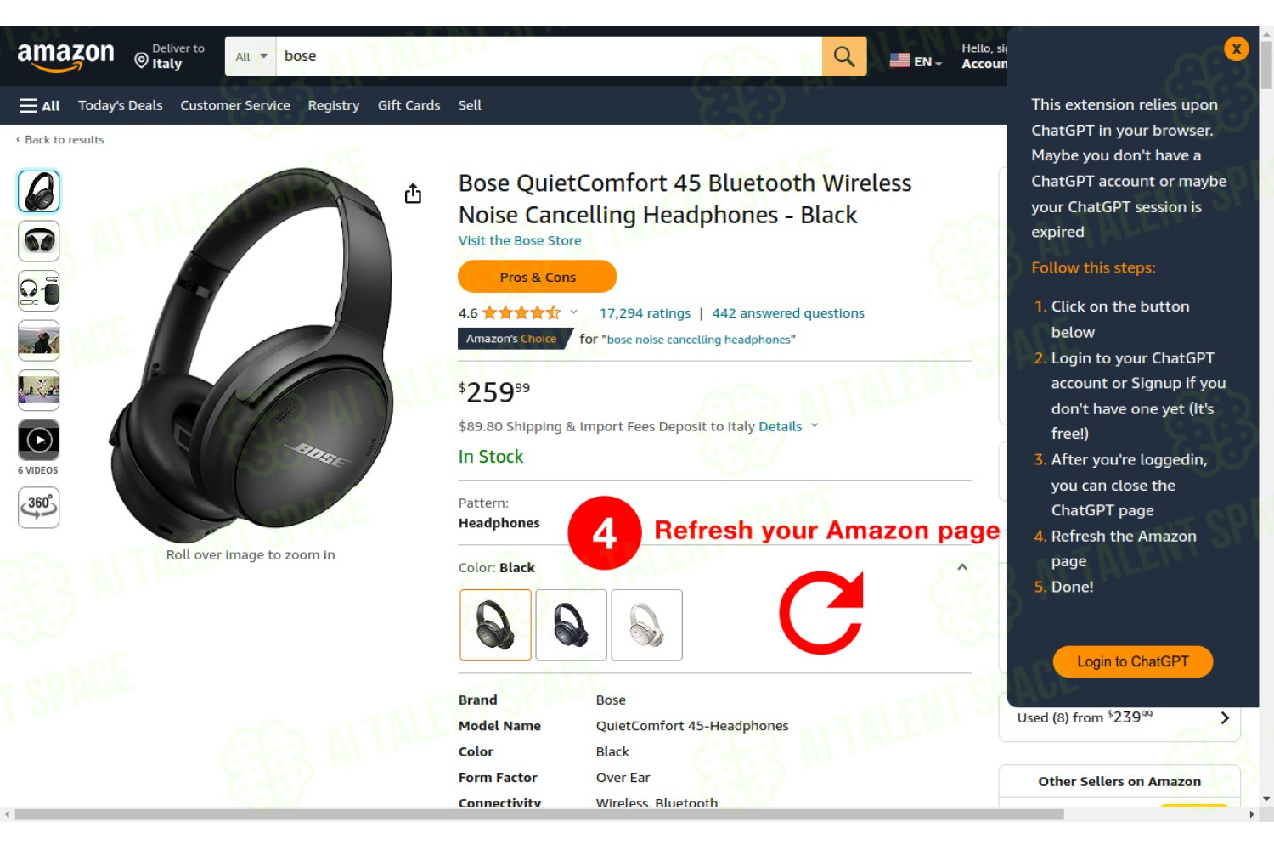Collapse the Color section chevron
The height and width of the screenshot is (849, 1274).
coord(962,567)
